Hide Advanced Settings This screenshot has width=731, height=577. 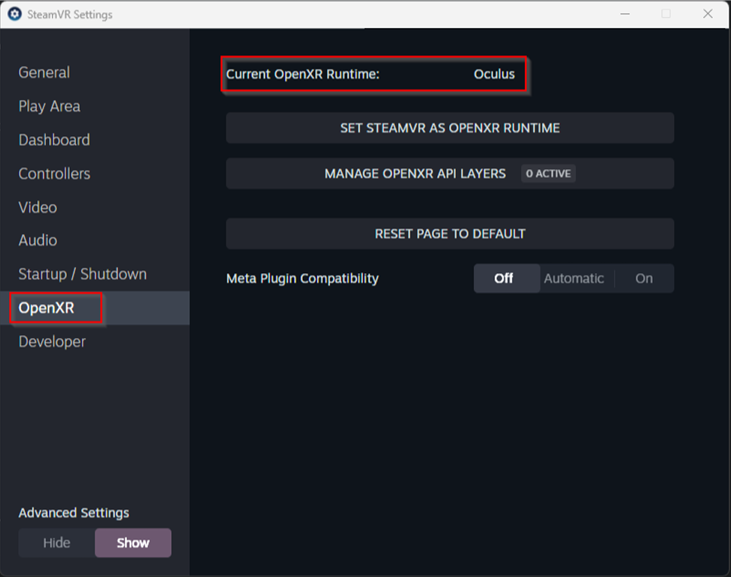57,543
